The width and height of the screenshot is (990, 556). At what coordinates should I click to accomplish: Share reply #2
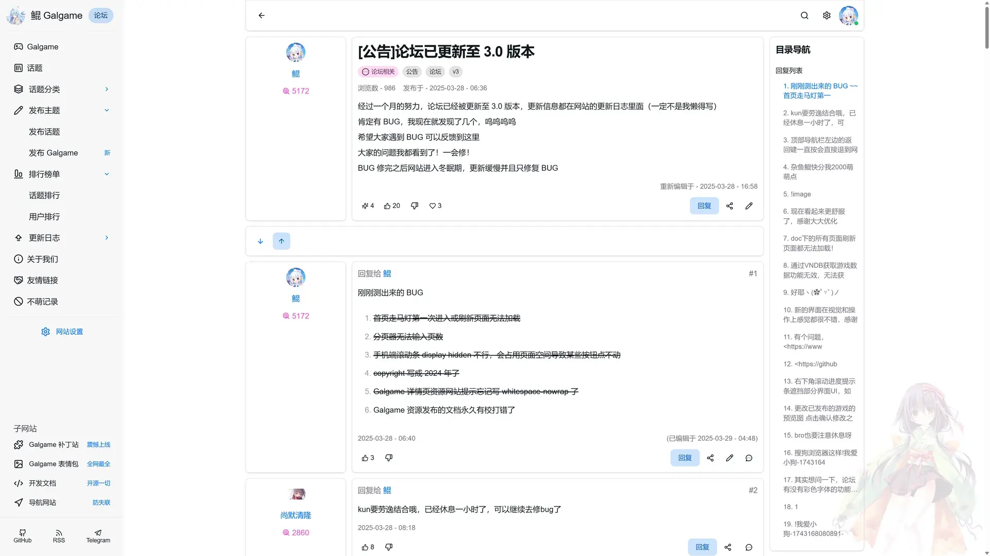pos(728,547)
